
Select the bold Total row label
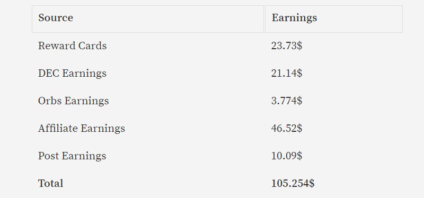click(x=50, y=183)
